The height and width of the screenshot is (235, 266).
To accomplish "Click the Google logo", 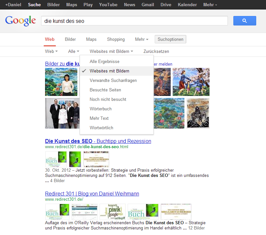I will coord(20,21).
